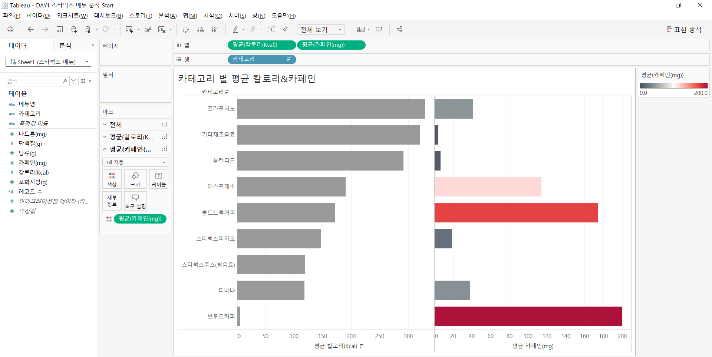Image resolution: width=712 pixels, height=357 pixels.
Task: Click 평균(카페인(mg)) pill on columns shelf
Action: tap(331, 45)
